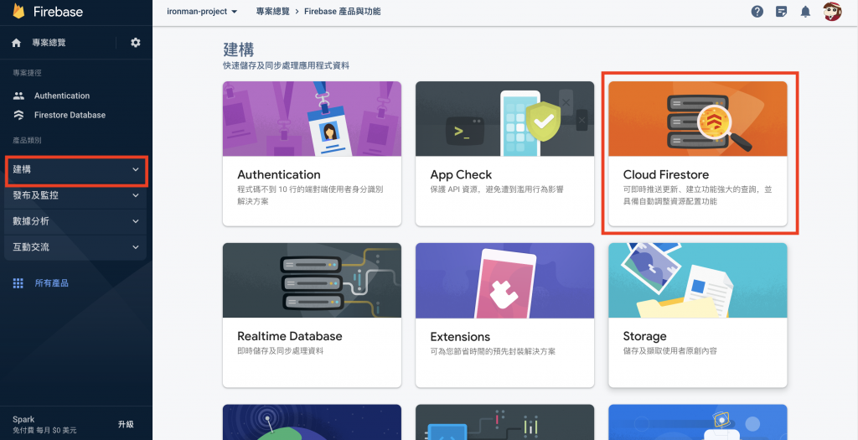Open Firestore Database shortcut in sidebar
This screenshot has height=440, width=858.
[70, 115]
